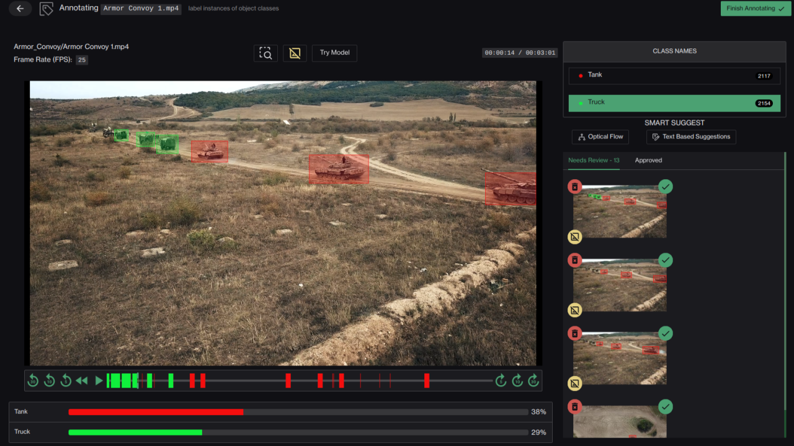Viewport: 794px width, 446px height.
Task: Approve the second review suggestion
Action: point(666,260)
